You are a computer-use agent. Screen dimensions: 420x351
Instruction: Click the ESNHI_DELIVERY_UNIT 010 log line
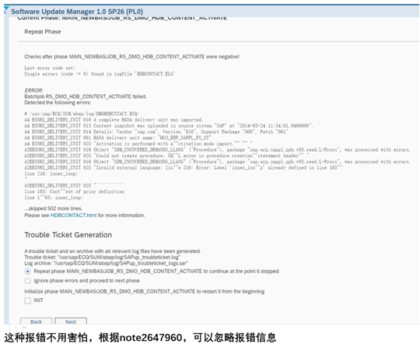point(114,120)
